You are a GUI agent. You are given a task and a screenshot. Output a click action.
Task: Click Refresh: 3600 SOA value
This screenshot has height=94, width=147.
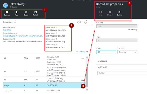click(53, 57)
